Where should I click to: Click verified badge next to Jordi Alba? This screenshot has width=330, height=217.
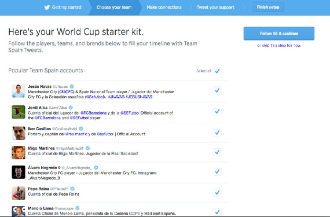[71, 108]
